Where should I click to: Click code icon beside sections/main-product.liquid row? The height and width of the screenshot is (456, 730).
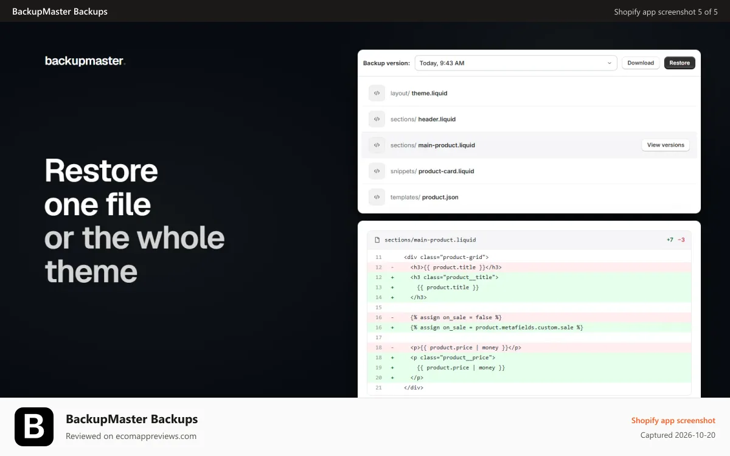[x=377, y=145]
